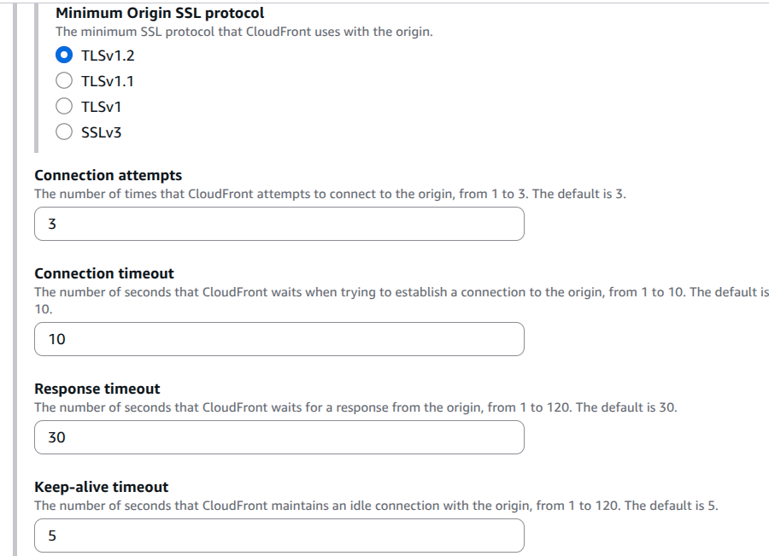This screenshot has height=556, width=769.
Task: Select the TLSv1.2 radio button
Action: coord(64,56)
